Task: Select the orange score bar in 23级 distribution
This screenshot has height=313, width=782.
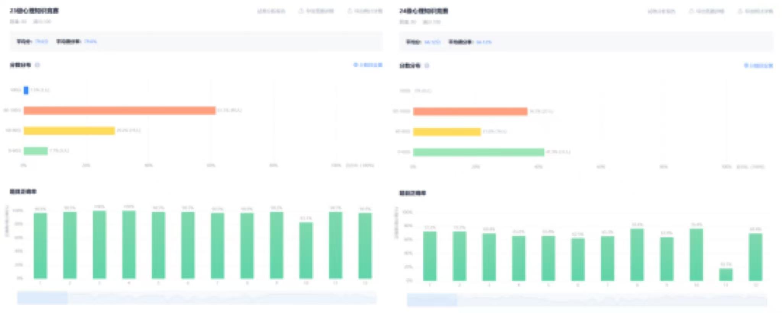Action: coord(120,111)
